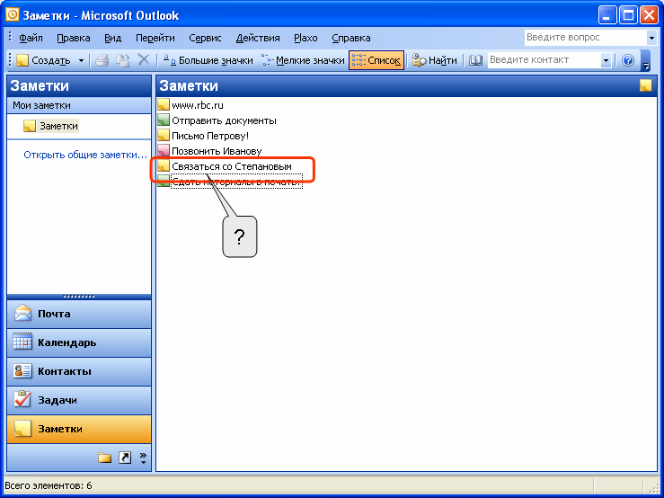The image size is (664, 498).
Task: Open the Файл menu
Action: click(x=31, y=38)
